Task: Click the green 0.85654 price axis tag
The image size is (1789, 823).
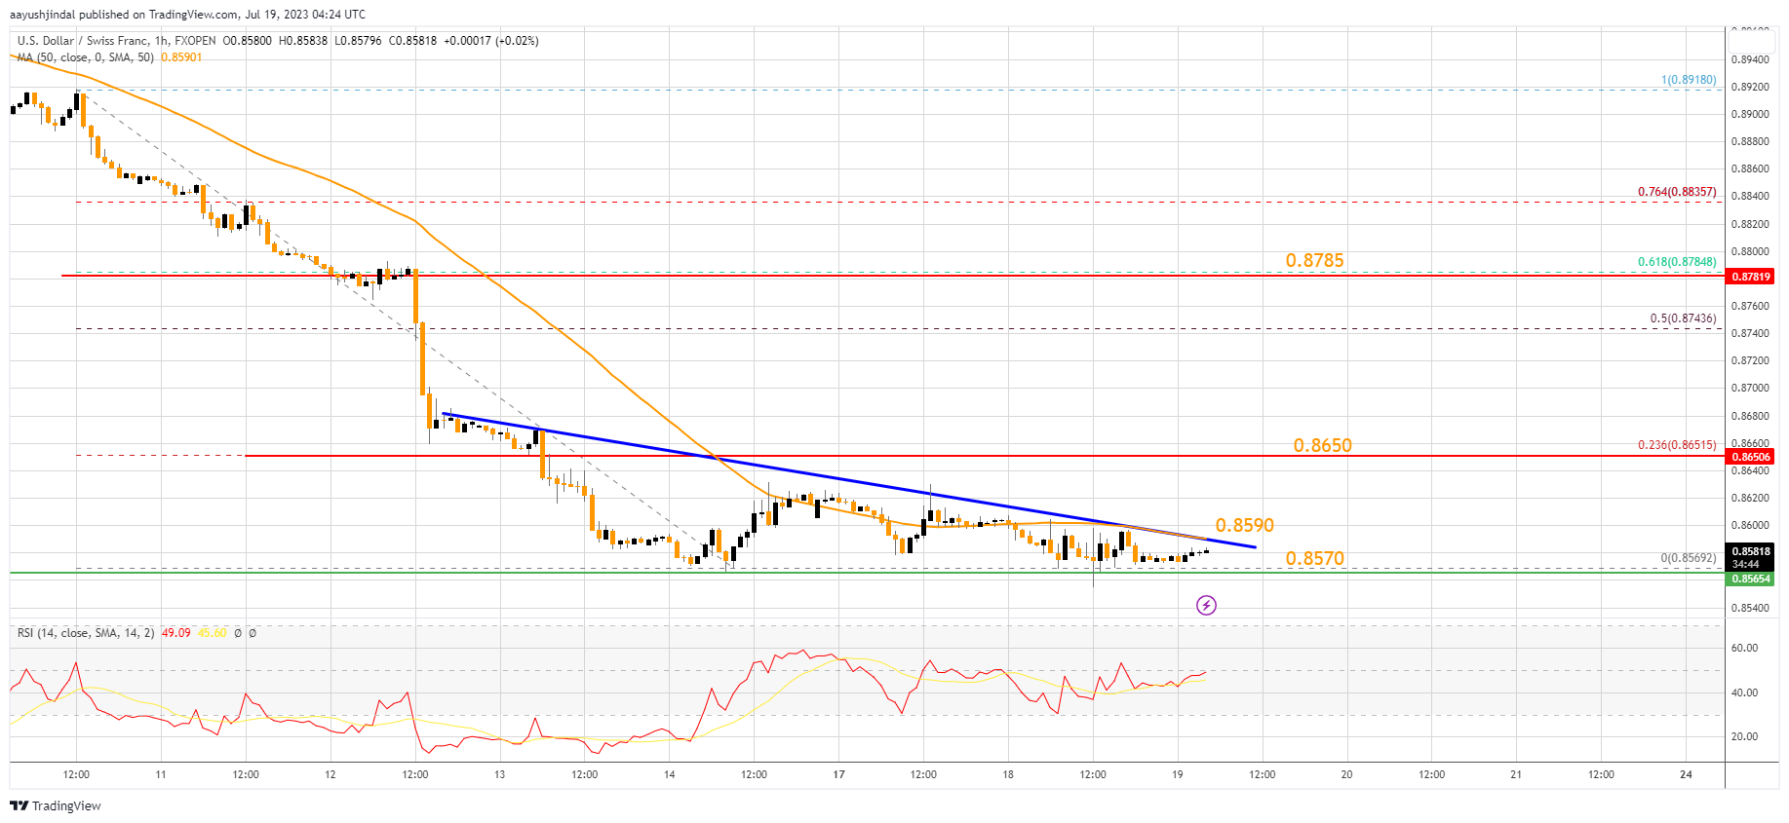Action: point(1750,579)
